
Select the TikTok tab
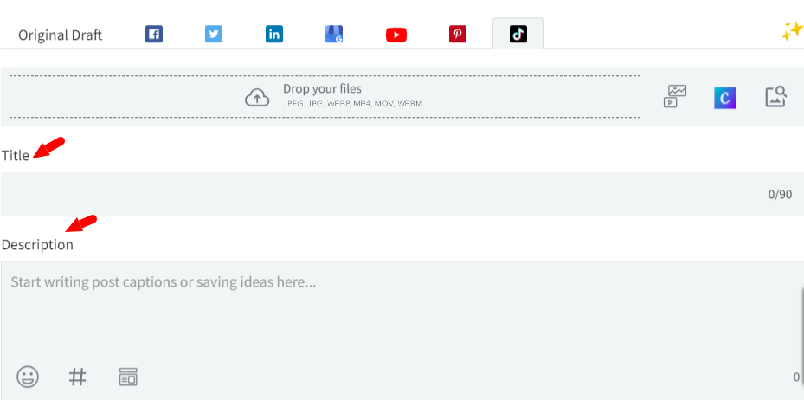click(x=518, y=34)
